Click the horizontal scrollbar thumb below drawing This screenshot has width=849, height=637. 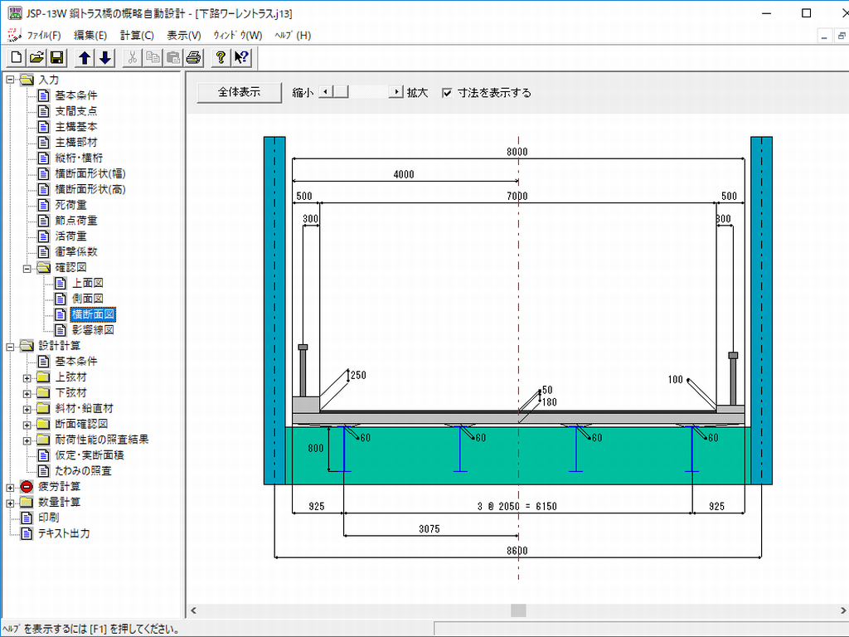(x=518, y=610)
